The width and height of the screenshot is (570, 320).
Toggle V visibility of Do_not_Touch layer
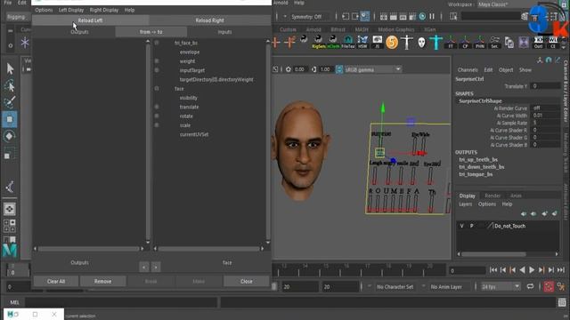pos(461,226)
